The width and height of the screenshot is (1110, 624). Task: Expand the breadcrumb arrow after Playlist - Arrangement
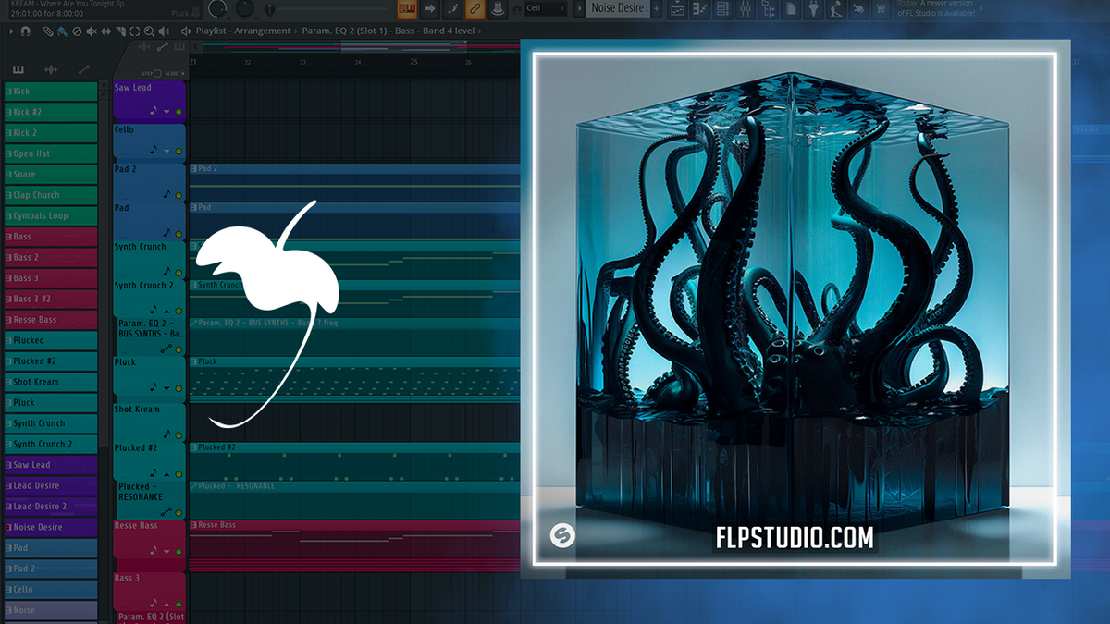click(x=295, y=31)
